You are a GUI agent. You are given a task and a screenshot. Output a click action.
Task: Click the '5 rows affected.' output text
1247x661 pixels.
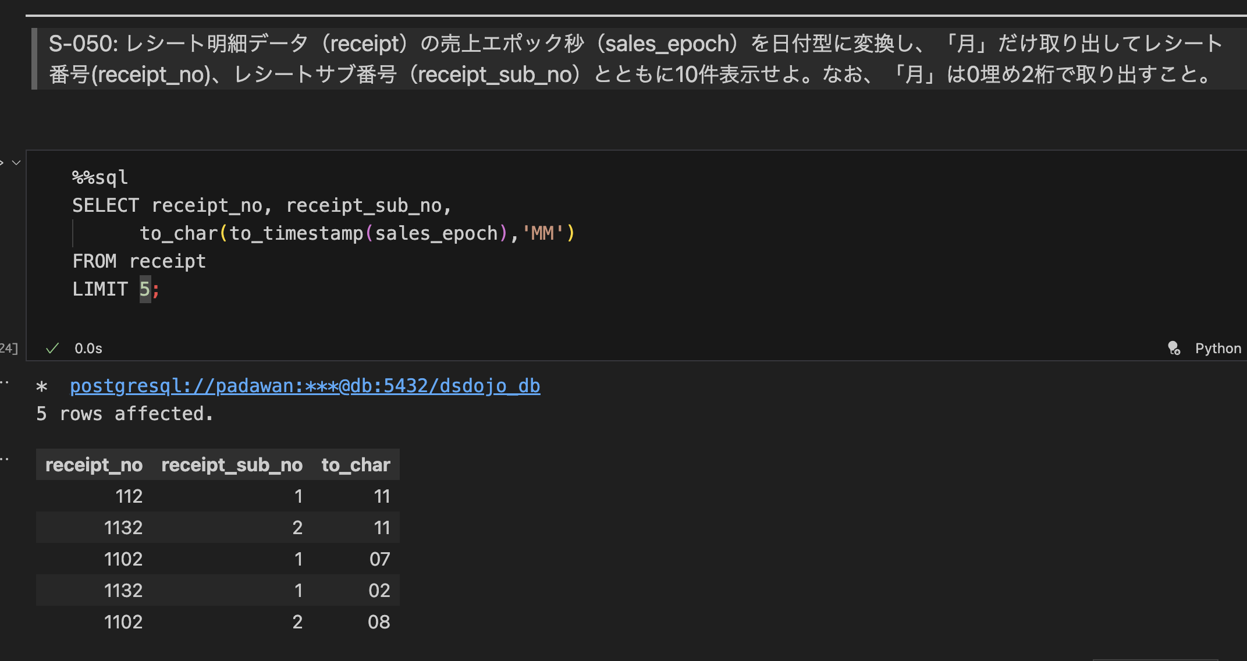point(125,414)
